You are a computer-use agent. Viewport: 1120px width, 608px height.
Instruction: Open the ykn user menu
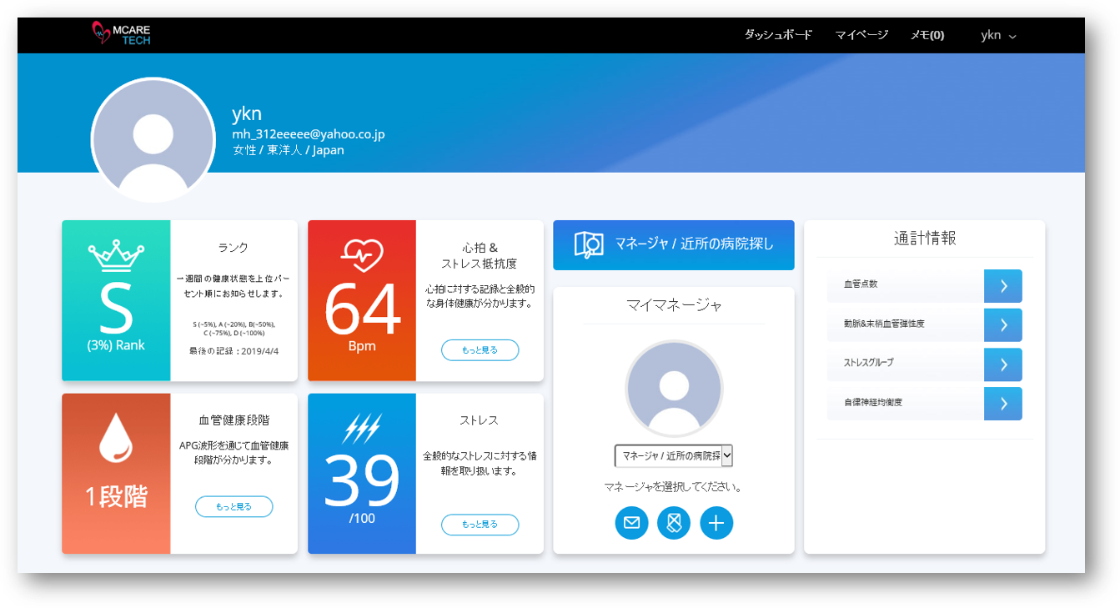pos(998,35)
